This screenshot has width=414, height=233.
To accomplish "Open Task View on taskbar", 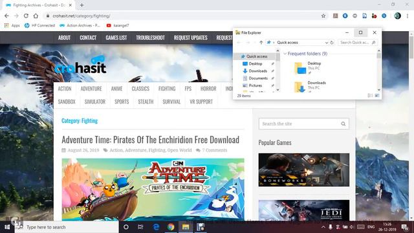I will (140, 227).
